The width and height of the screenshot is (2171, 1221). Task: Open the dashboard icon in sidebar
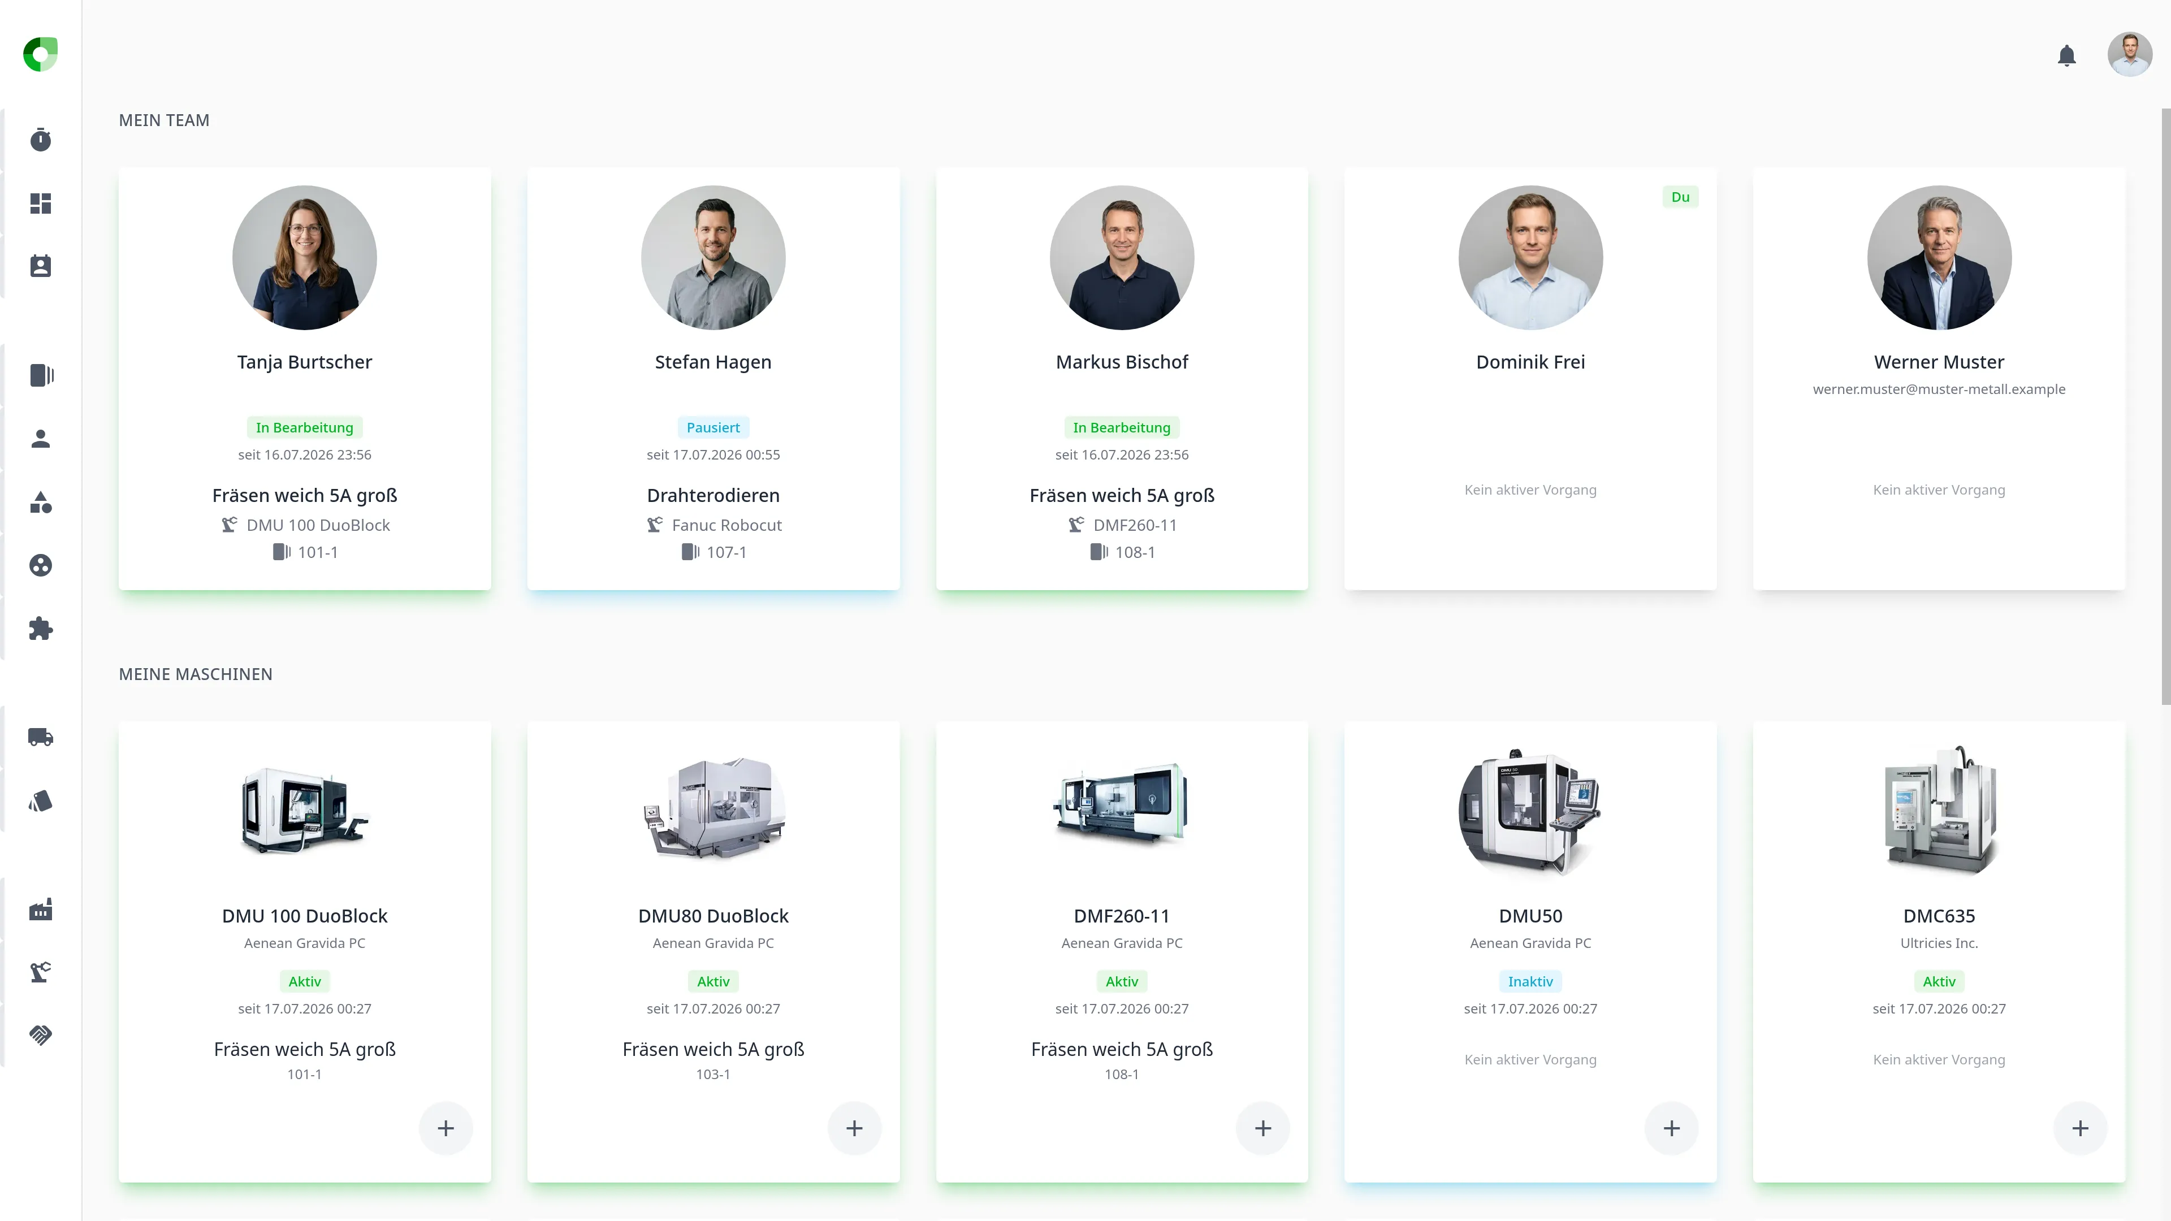click(x=41, y=203)
